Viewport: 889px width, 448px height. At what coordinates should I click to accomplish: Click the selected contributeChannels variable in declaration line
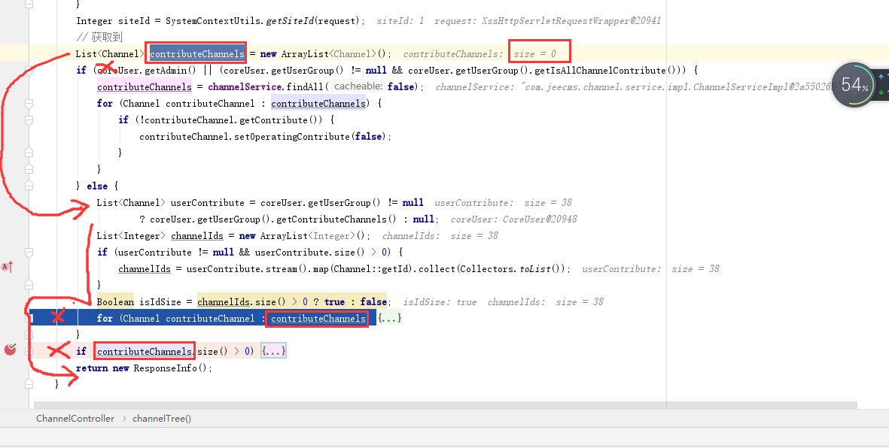coord(196,54)
